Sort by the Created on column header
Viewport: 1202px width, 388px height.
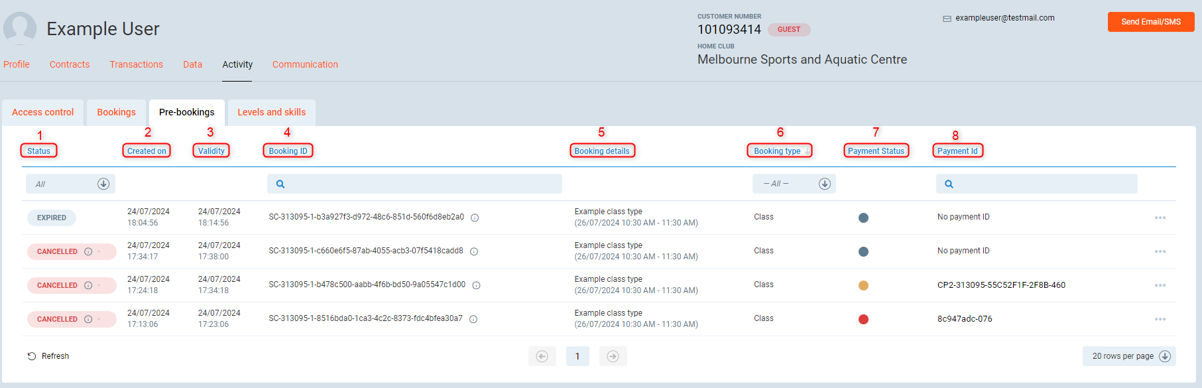(x=147, y=151)
